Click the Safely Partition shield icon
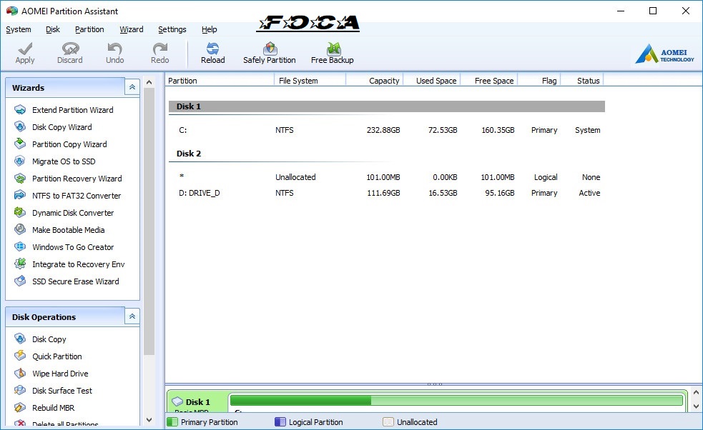The height and width of the screenshot is (430, 703). click(x=270, y=49)
